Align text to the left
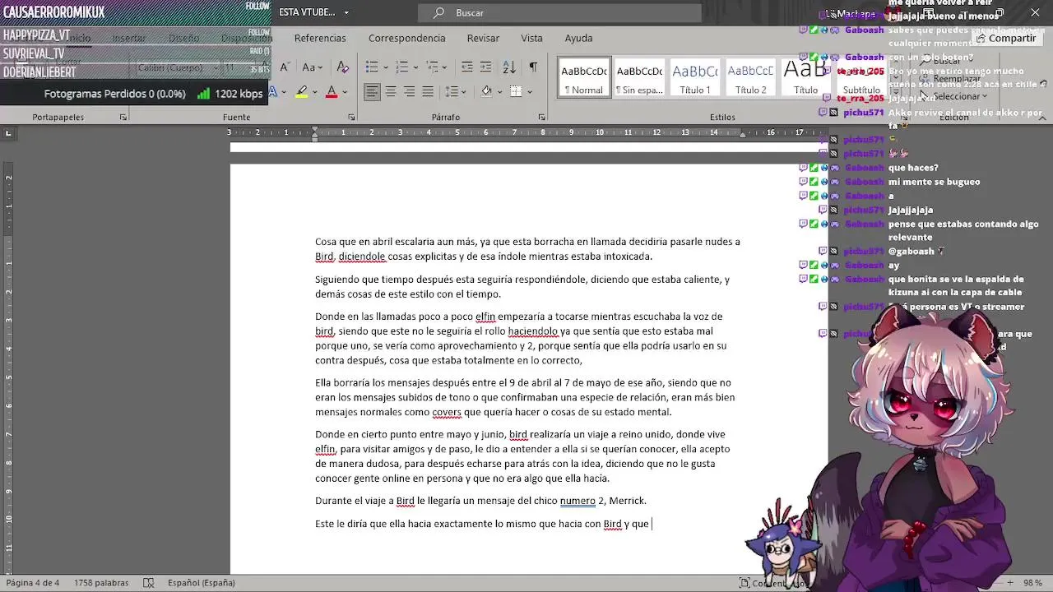The height and width of the screenshot is (592, 1053). click(x=372, y=91)
